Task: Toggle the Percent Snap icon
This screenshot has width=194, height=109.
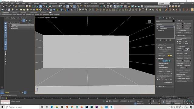Action: pyautogui.click(x=78, y=6)
